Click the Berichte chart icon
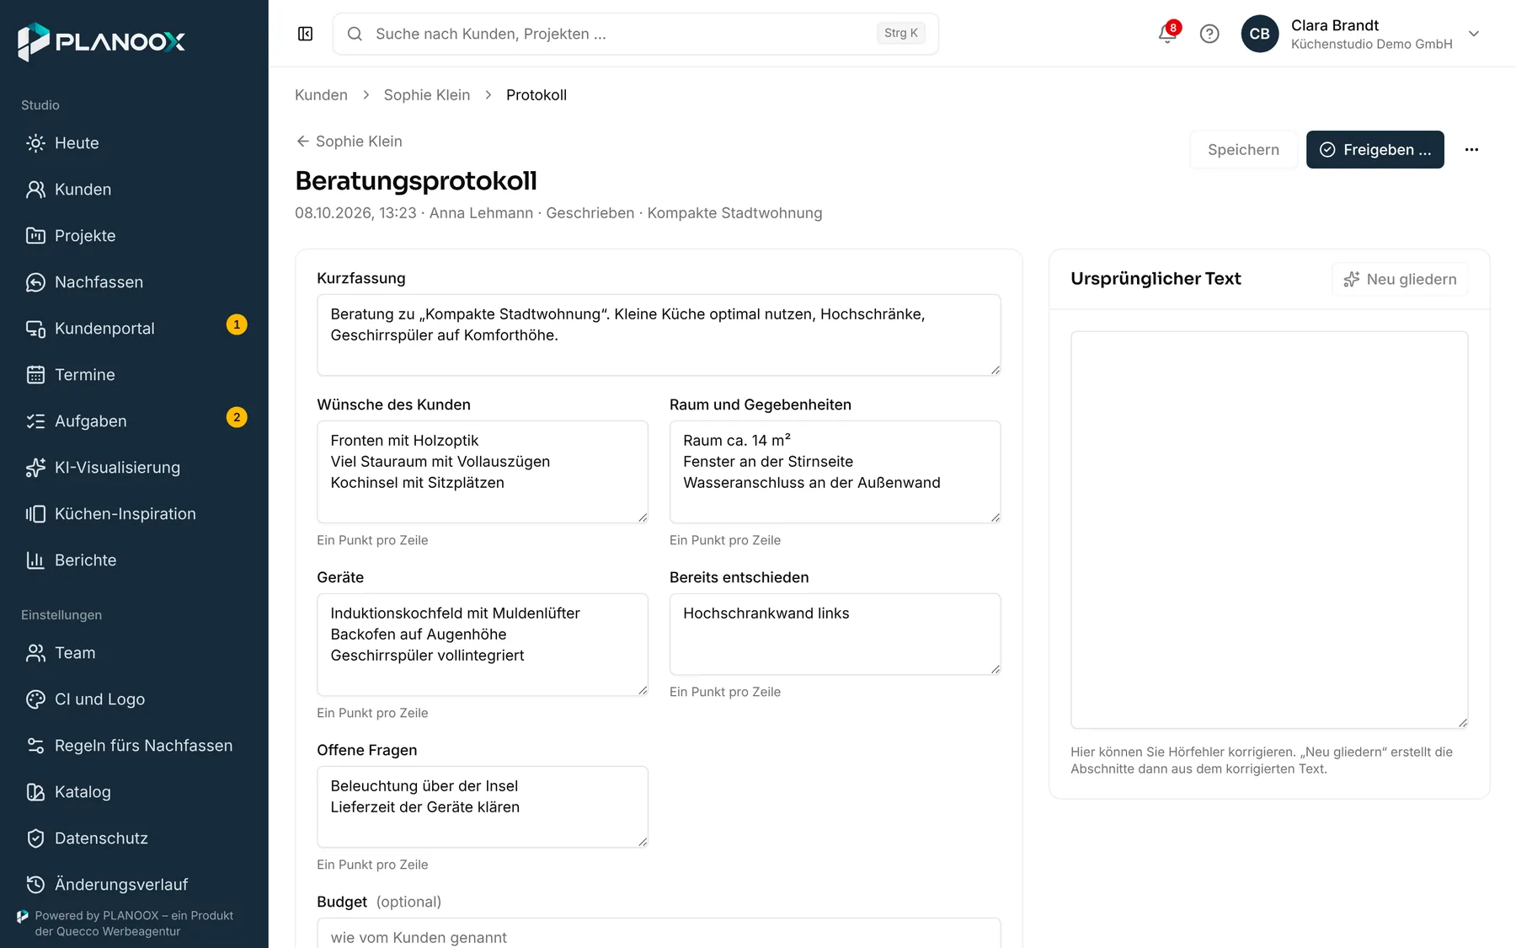The height and width of the screenshot is (948, 1516). 35,560
